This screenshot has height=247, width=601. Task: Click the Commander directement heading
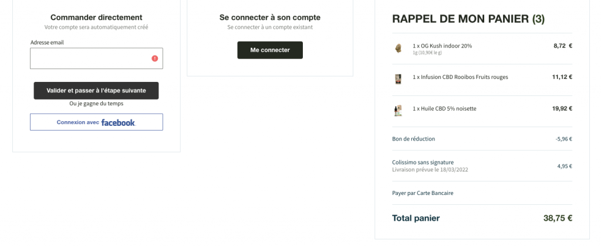pyautogui.click(x=96, y=17)
